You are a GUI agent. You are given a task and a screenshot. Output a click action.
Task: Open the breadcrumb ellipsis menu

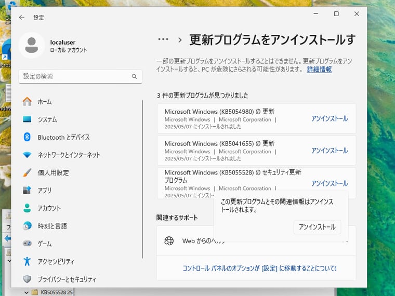click(163, 39)
